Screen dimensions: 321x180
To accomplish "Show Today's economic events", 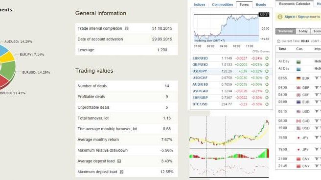I will coord(303,31).
